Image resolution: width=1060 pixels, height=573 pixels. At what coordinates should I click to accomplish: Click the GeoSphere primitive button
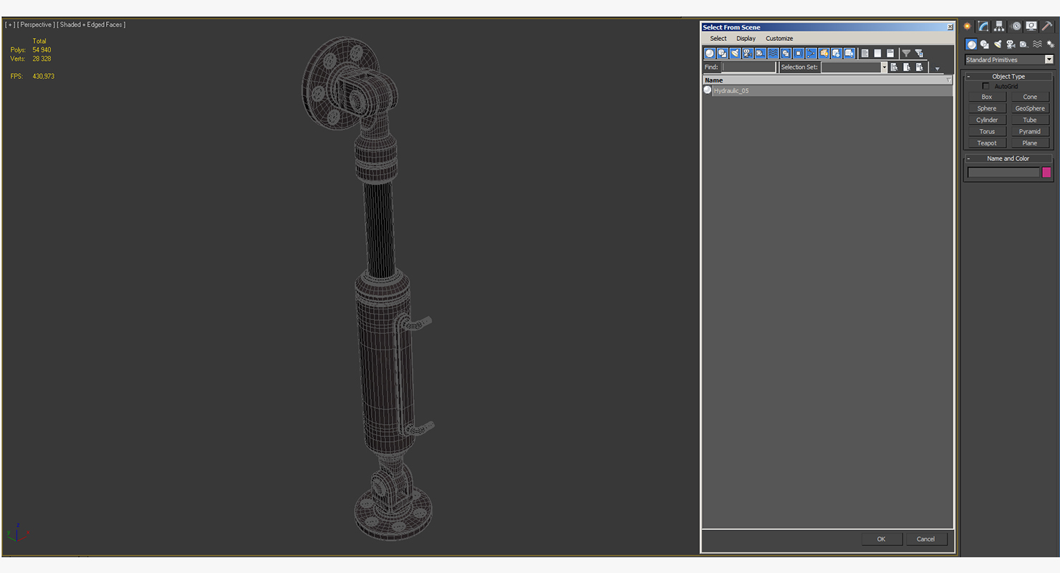click(x=1030, y=108)
